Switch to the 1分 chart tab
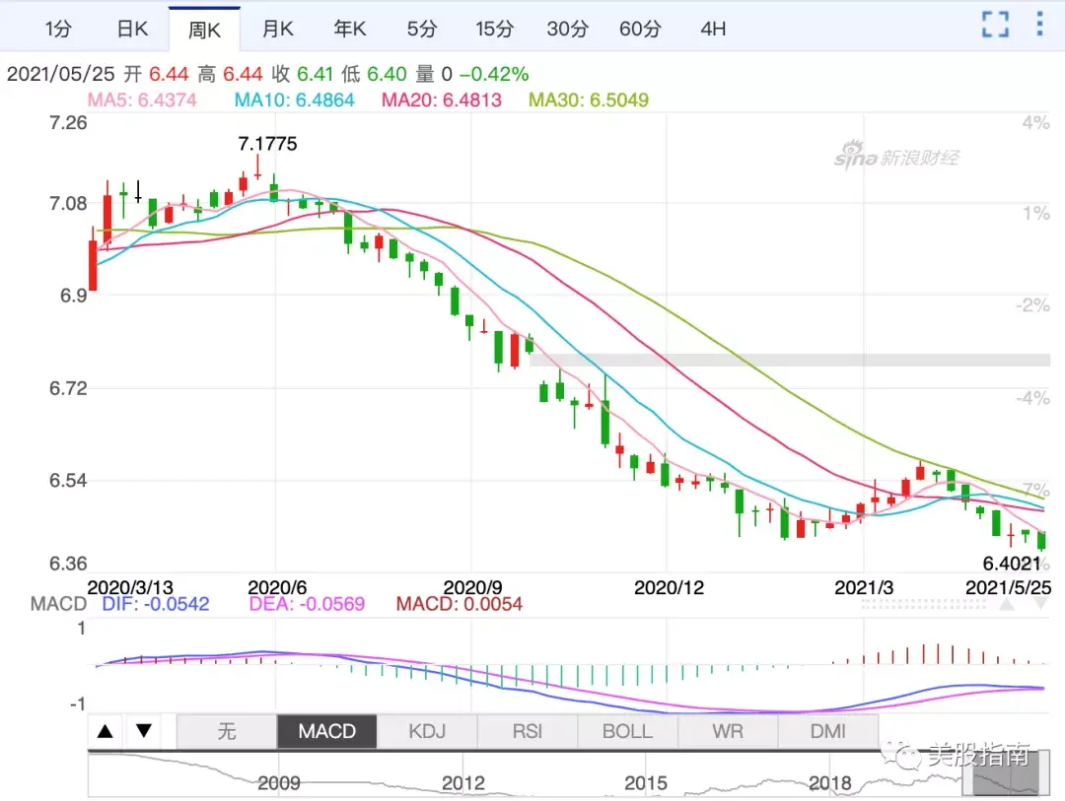 (x=58, y=30)
